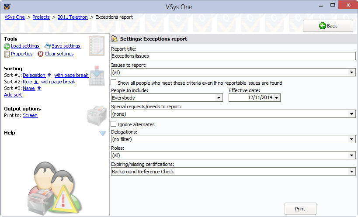Click the Save settings floppy disk icon
Screen dimensions: 358x217
pos(48,46)
